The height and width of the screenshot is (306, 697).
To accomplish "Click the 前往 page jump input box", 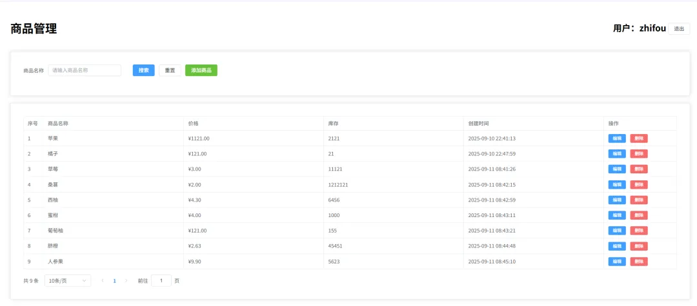I will pos(161,281).
